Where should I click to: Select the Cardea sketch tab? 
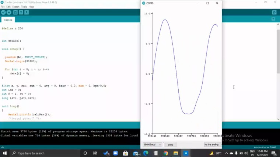click(x=8, y=20)
